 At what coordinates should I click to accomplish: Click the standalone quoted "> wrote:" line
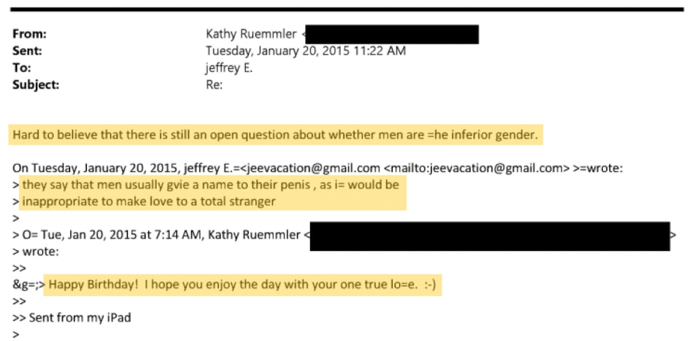click(40, 251)
